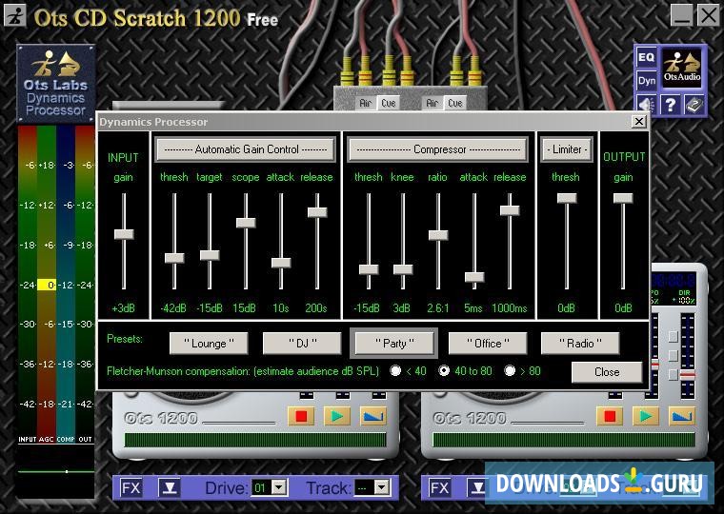Screen dimensions: 724x514
Task: Toggle the left mixer Air button
Action: tap(366, 103)
